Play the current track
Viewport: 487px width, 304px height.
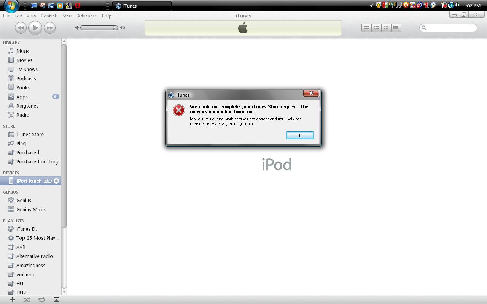tap(35, 28)
